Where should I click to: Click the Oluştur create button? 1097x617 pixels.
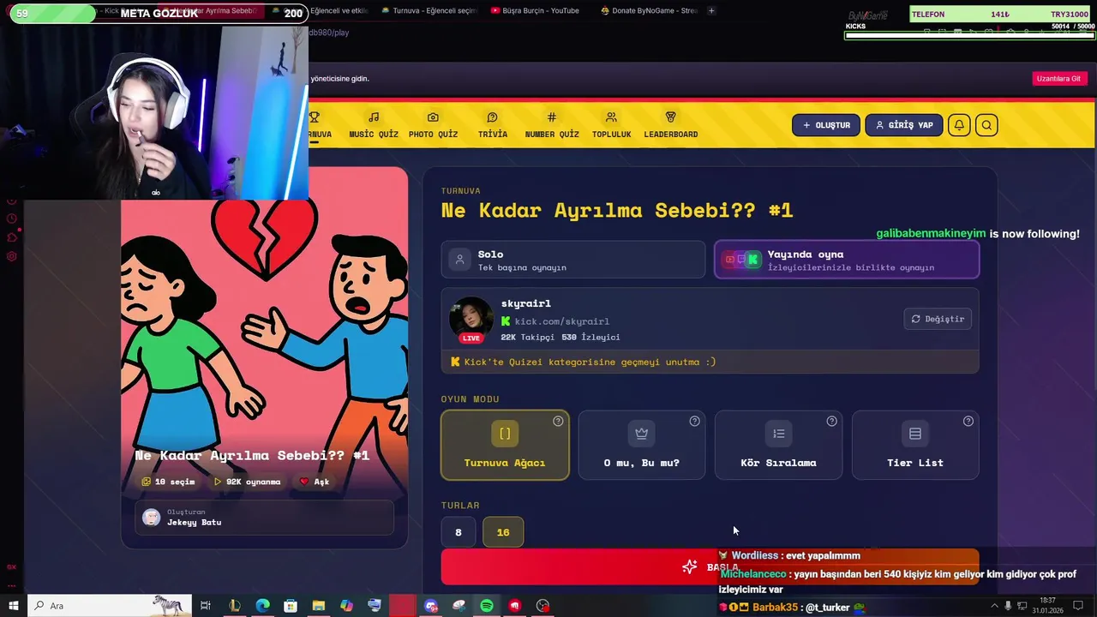tap(826, 125)
